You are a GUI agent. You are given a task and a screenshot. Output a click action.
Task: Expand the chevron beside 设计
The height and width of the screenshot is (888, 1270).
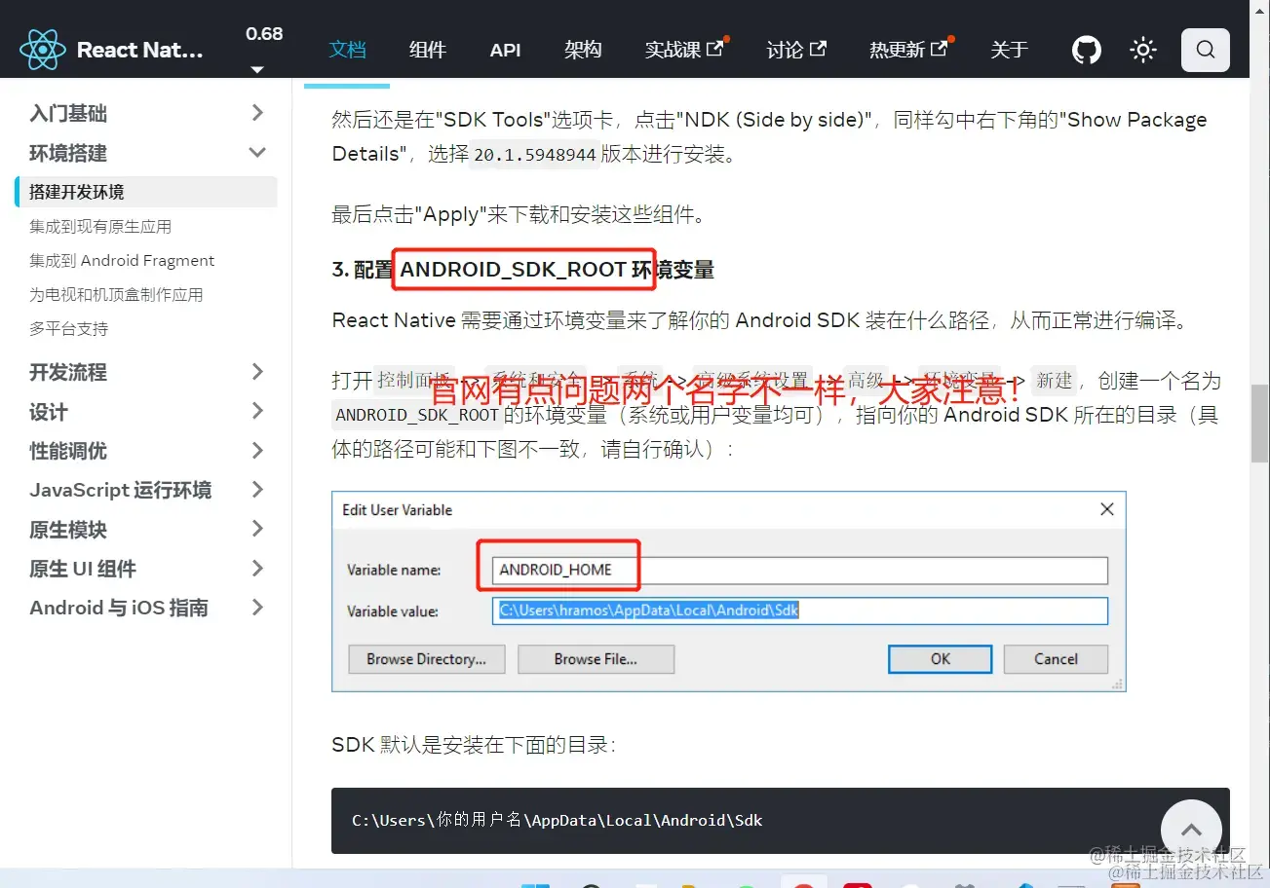(257, 411)
